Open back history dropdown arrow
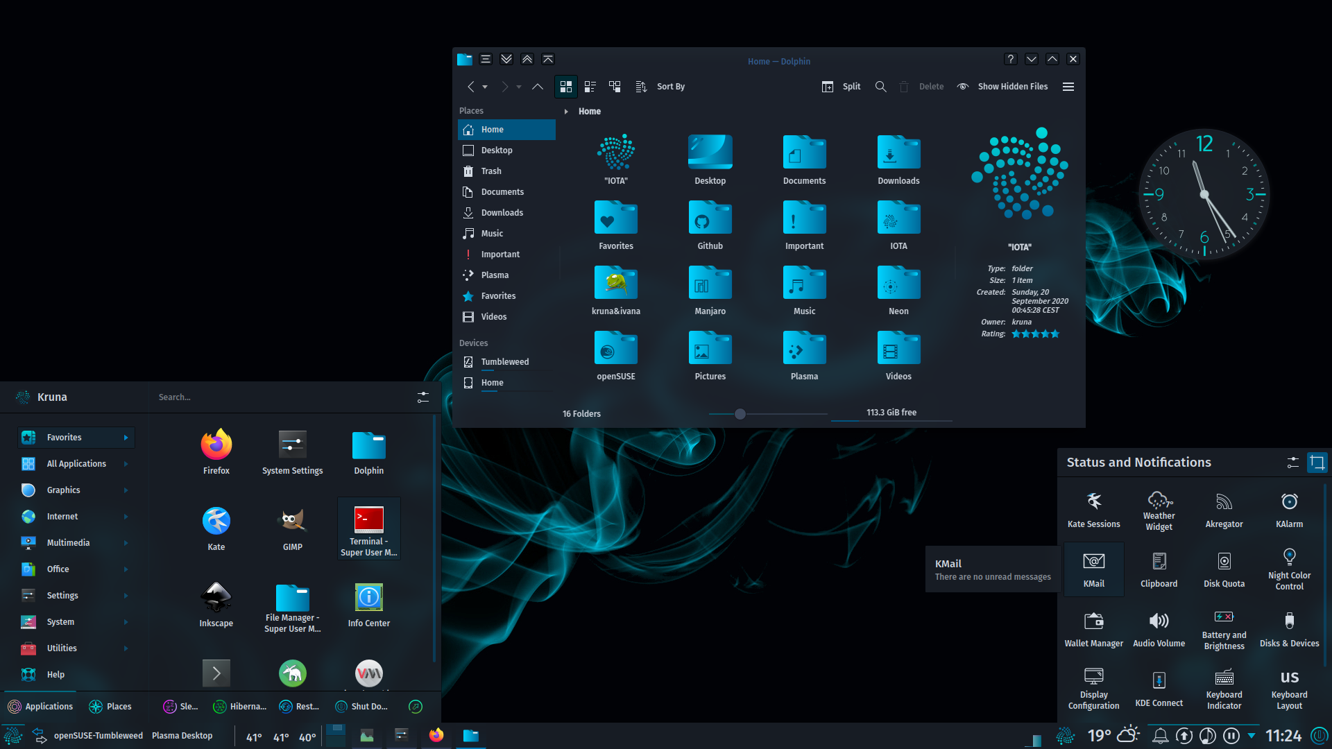This screenshot has width=1332, height=749. coord(485,87)
